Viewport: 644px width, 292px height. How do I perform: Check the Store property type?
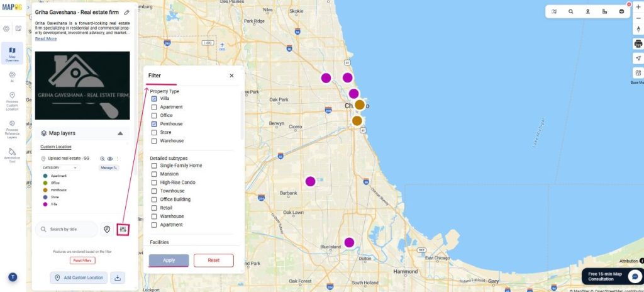click(x=154, y=132)
